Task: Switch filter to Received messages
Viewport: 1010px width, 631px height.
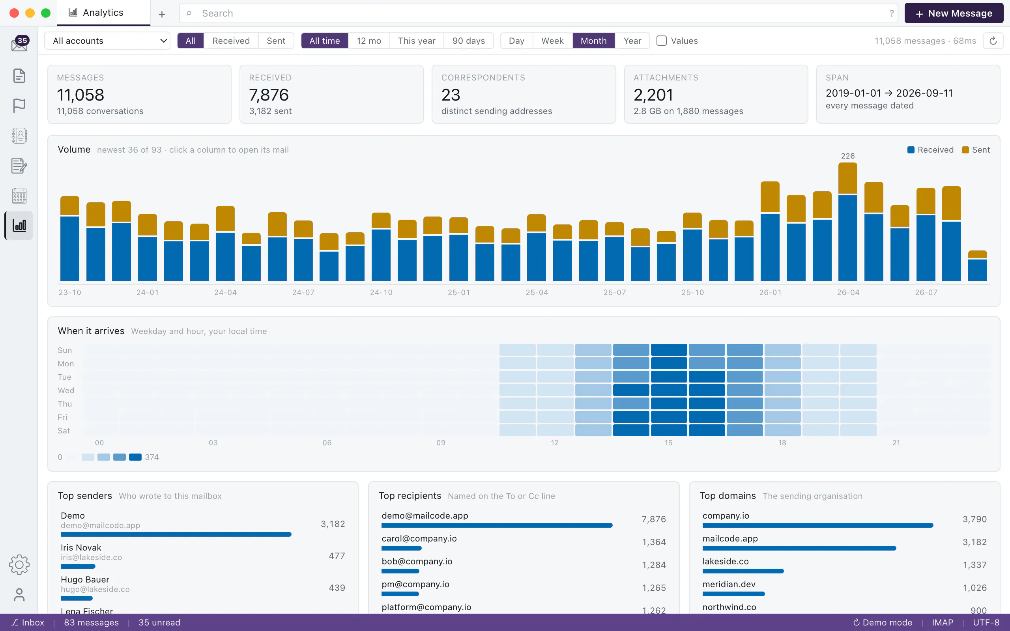Action: click(x=231, y=41)
